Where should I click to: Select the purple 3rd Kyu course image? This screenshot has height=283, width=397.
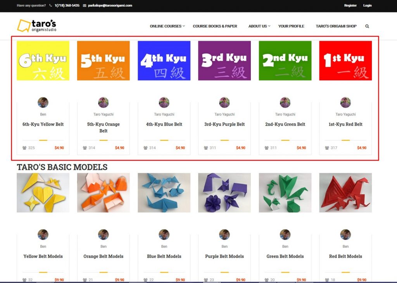pos(224,61)
